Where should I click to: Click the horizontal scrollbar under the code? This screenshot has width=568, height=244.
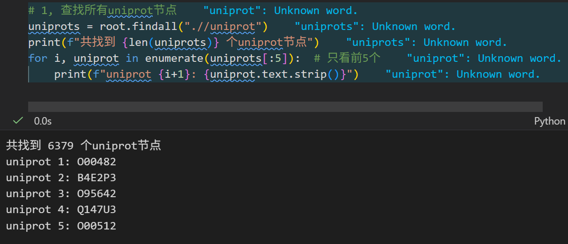(285, 107)
